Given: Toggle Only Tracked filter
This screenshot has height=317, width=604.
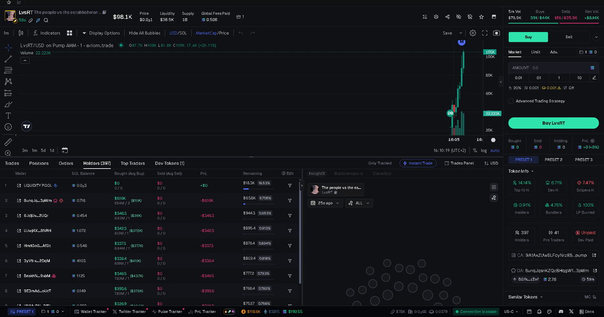Looking at the screenshot, I should click(380, 163).
